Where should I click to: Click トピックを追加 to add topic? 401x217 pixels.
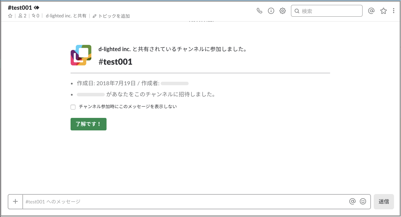pyautogui.click(x=111, y=16)
